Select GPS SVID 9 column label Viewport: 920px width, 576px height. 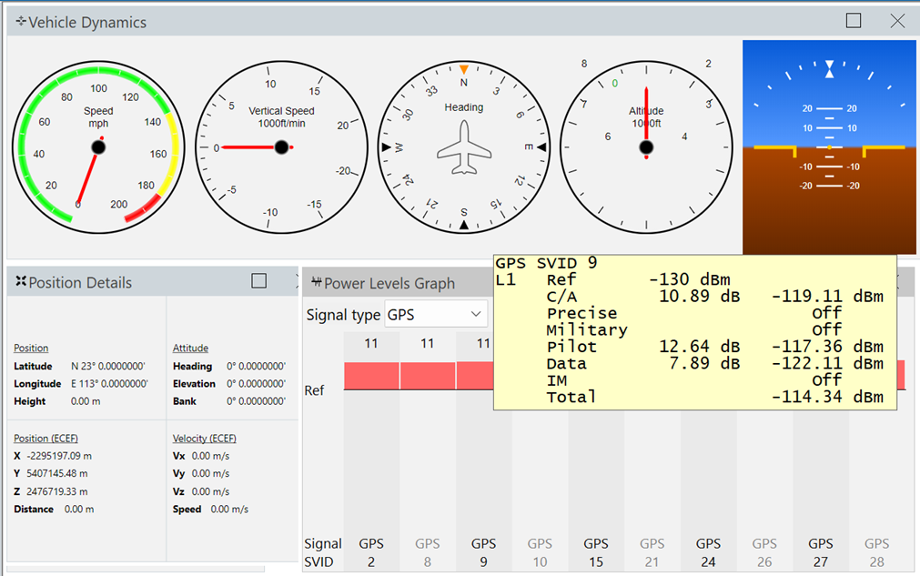tap(483, 552)
